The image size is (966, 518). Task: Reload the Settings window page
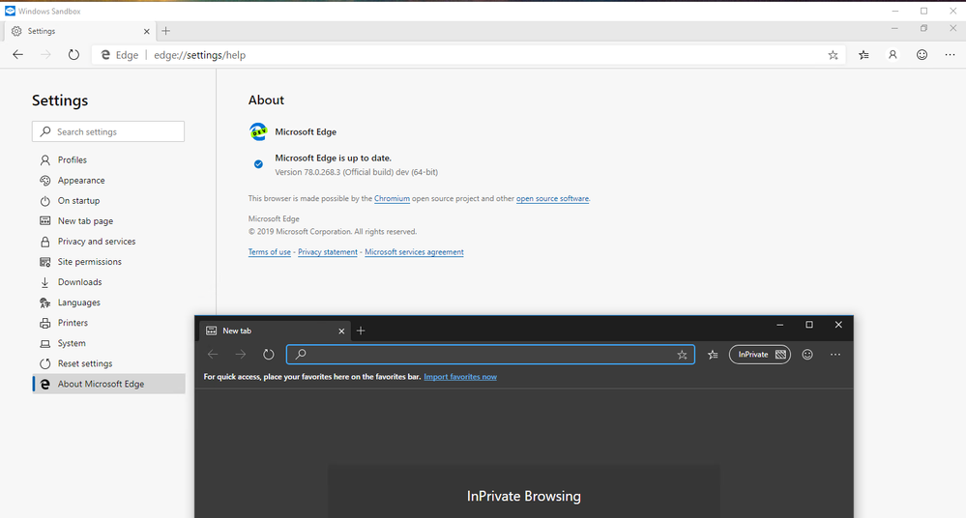[73, 55]
